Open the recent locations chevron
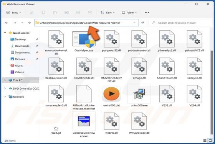Viewport: 215px width, 144px height. [x=22, y=23]
